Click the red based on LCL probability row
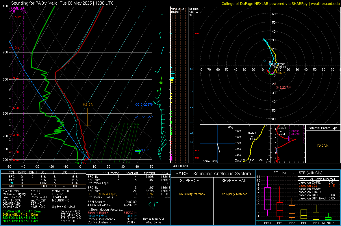341x226 pixels. tap(317, 186)
